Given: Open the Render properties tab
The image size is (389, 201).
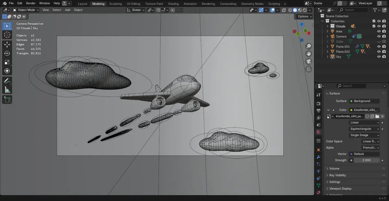Looking at the screenshot, I should (318, 103).
